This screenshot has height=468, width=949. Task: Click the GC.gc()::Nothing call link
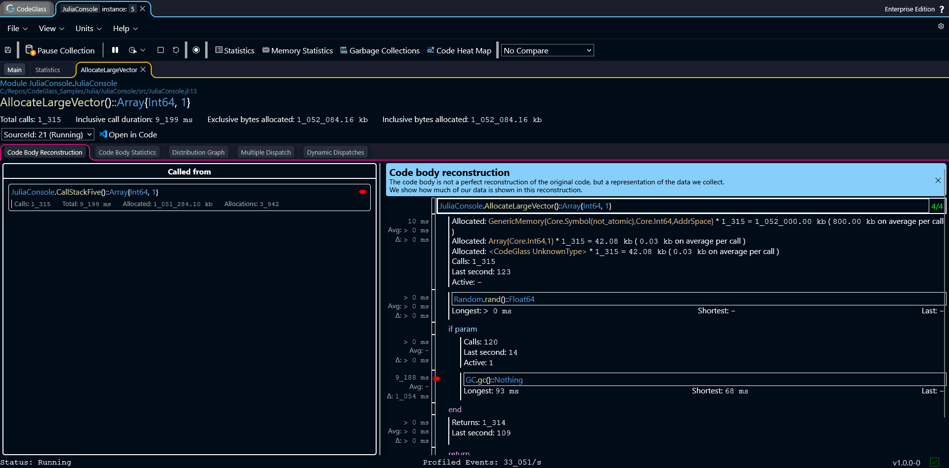(494, 380)
